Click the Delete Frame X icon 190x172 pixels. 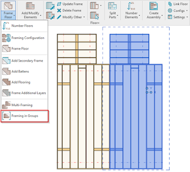click(x=59, y=10)
